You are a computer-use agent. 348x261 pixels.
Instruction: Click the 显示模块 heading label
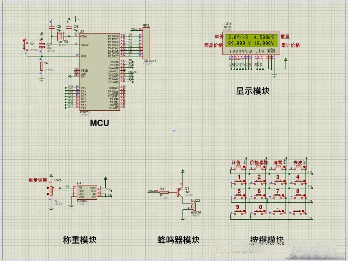coord(253,91)
